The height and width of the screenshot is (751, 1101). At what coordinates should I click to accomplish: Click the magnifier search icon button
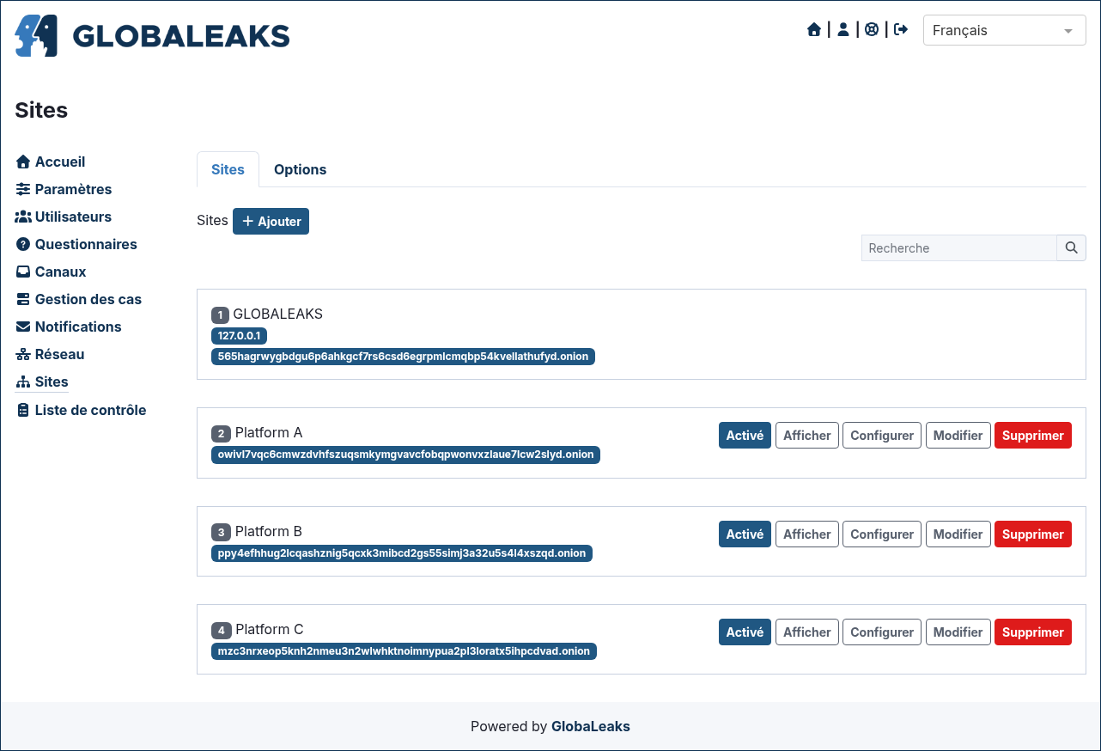(1071, 247)
